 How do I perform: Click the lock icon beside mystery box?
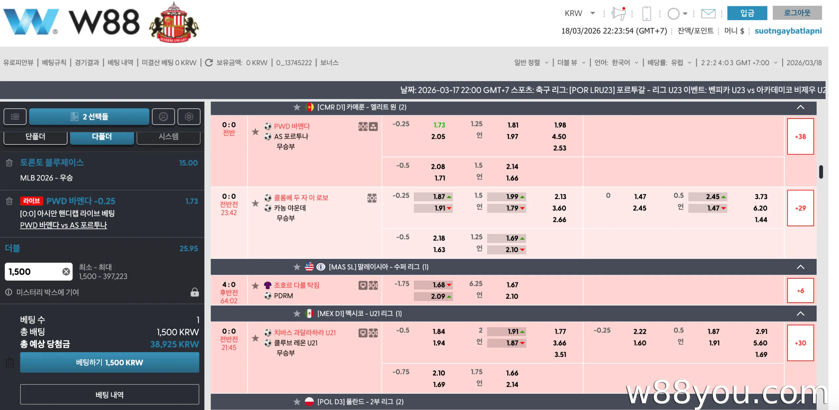pos(195,292)
